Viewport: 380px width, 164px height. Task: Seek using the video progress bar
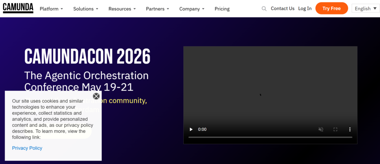coord(270,137)
